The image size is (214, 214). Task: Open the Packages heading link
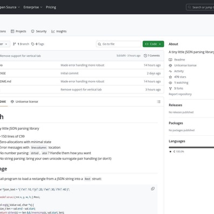pyautogui.click(x=176, y=123)
